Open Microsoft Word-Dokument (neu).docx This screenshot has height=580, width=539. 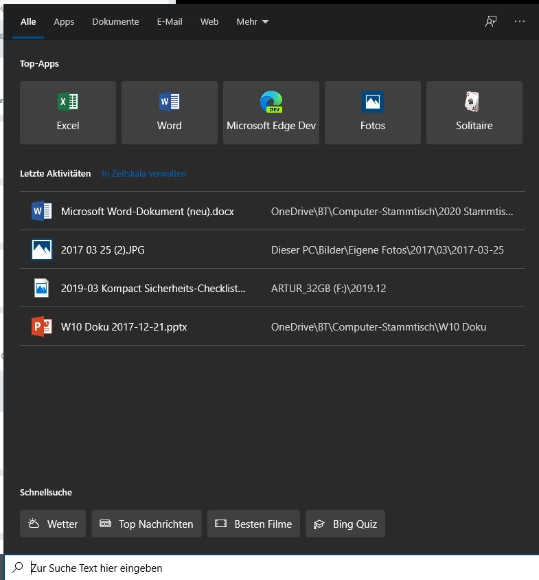[147, 211]
